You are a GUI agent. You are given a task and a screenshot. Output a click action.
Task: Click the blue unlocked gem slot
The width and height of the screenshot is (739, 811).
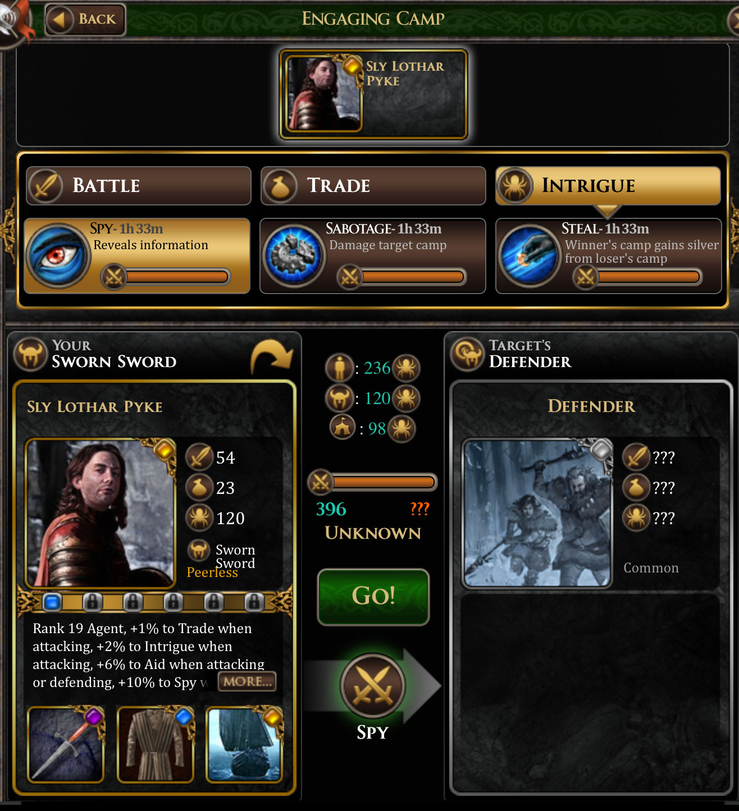pos(52,602)
